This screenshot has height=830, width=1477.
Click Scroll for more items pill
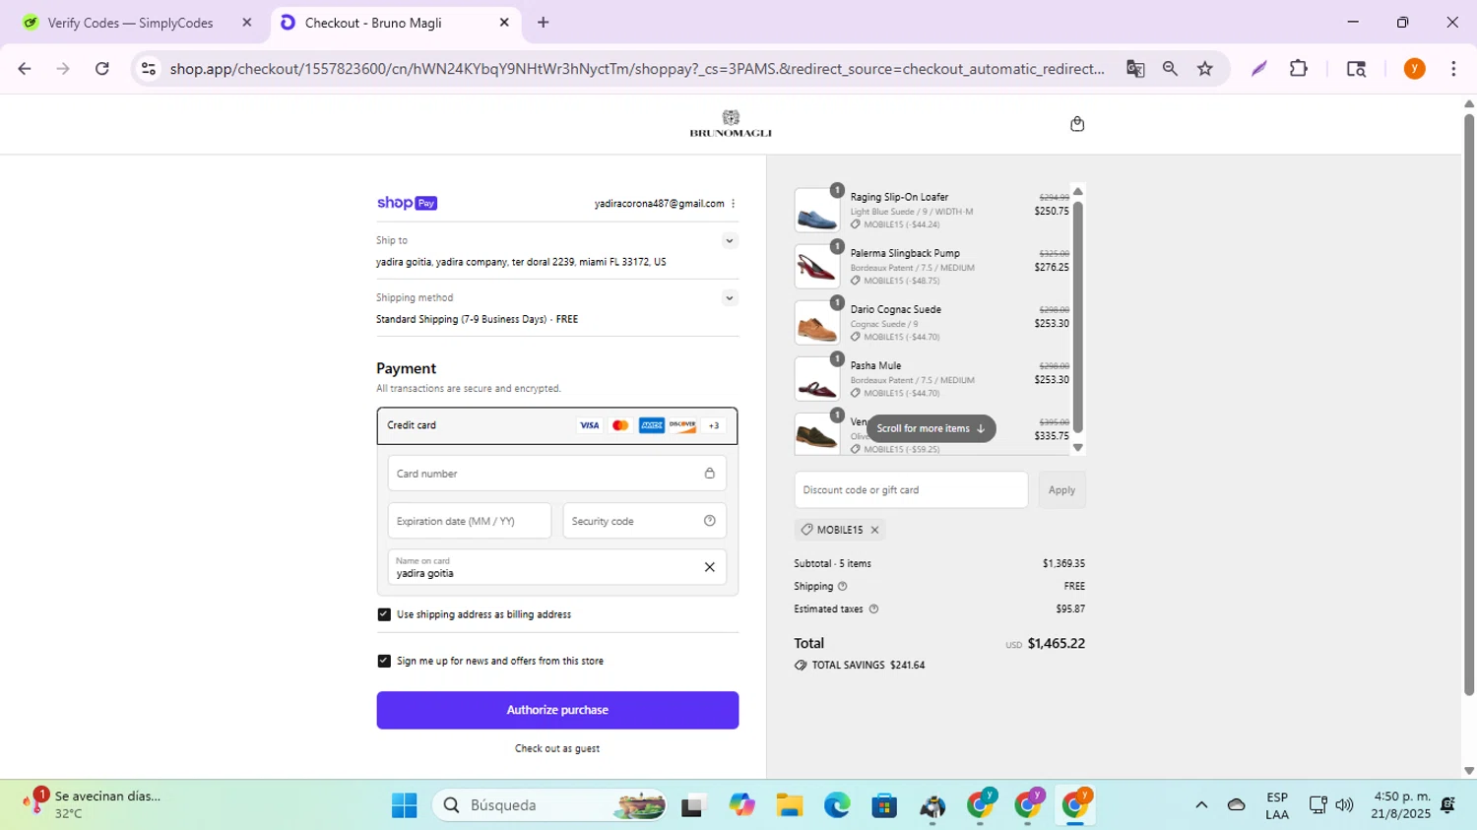pos(931,428)
